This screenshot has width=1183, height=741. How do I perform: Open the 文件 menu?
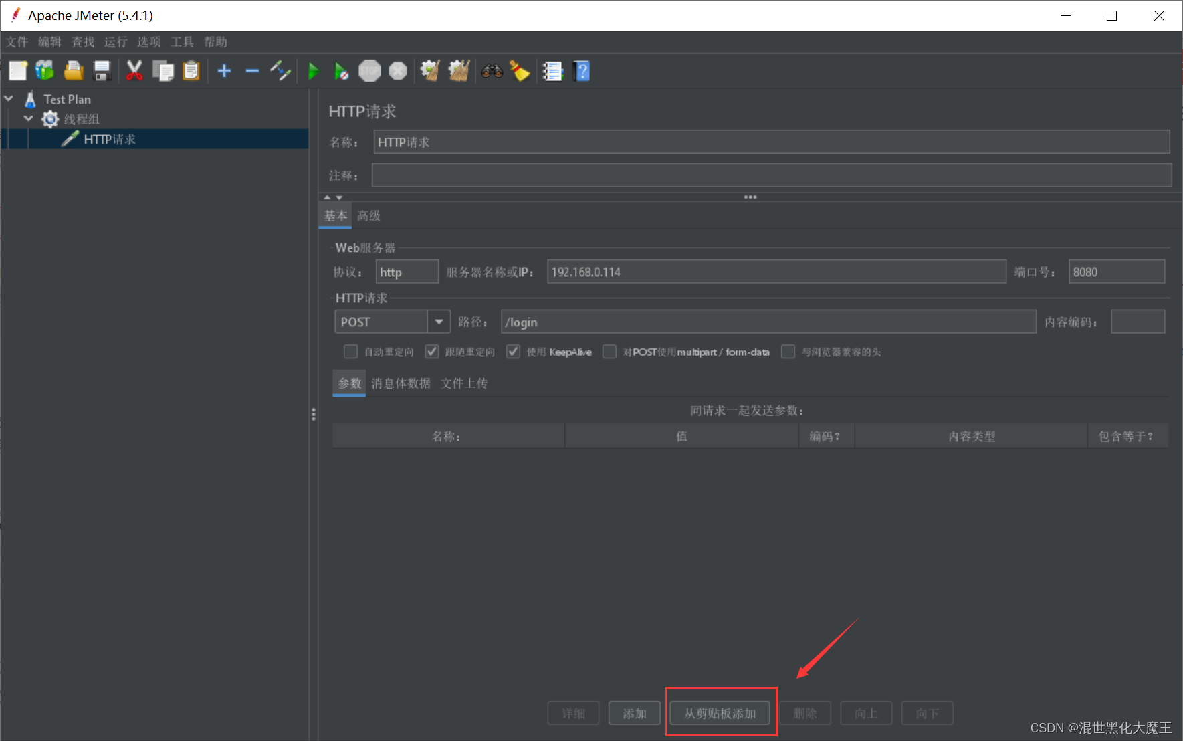[x=17, y=42]
